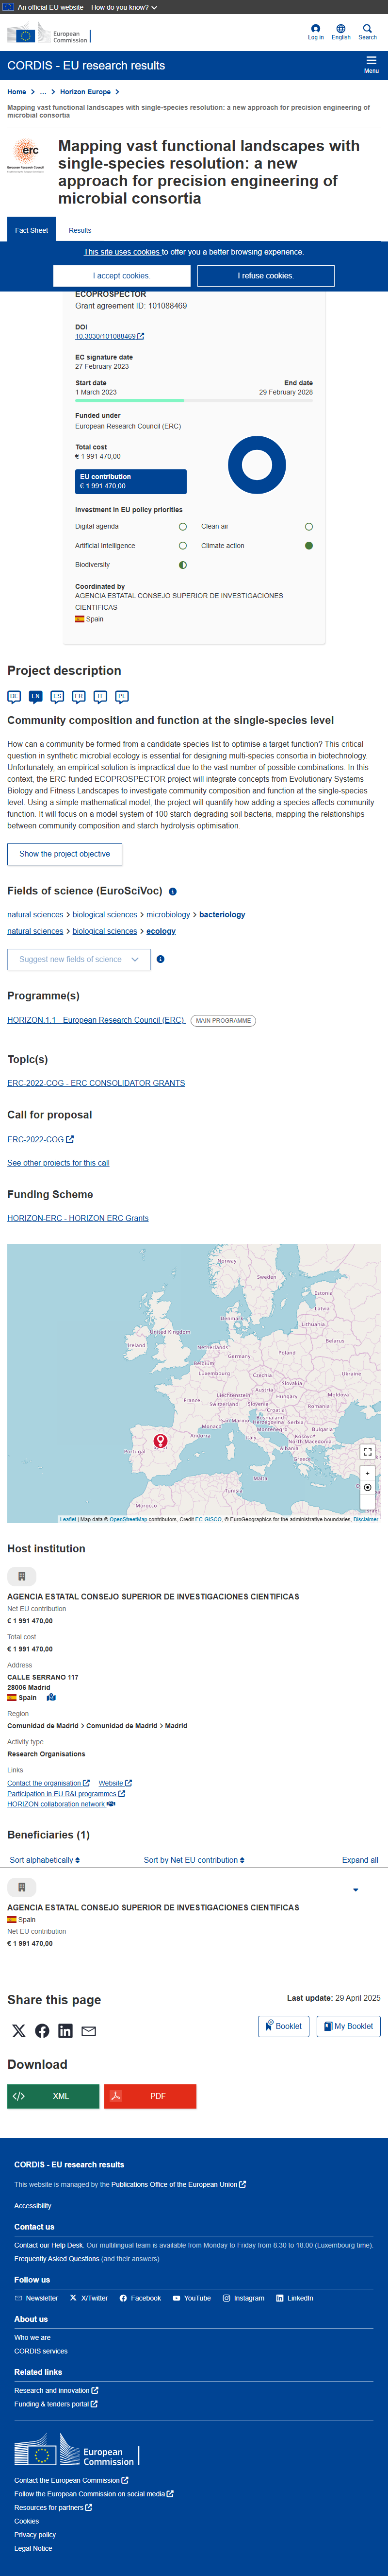
Task: Click the map location marker in Spain
Action: [160, 1441]
